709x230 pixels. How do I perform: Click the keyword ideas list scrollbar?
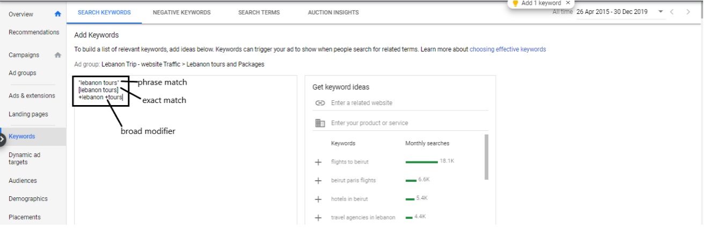(x=487, y=157)
